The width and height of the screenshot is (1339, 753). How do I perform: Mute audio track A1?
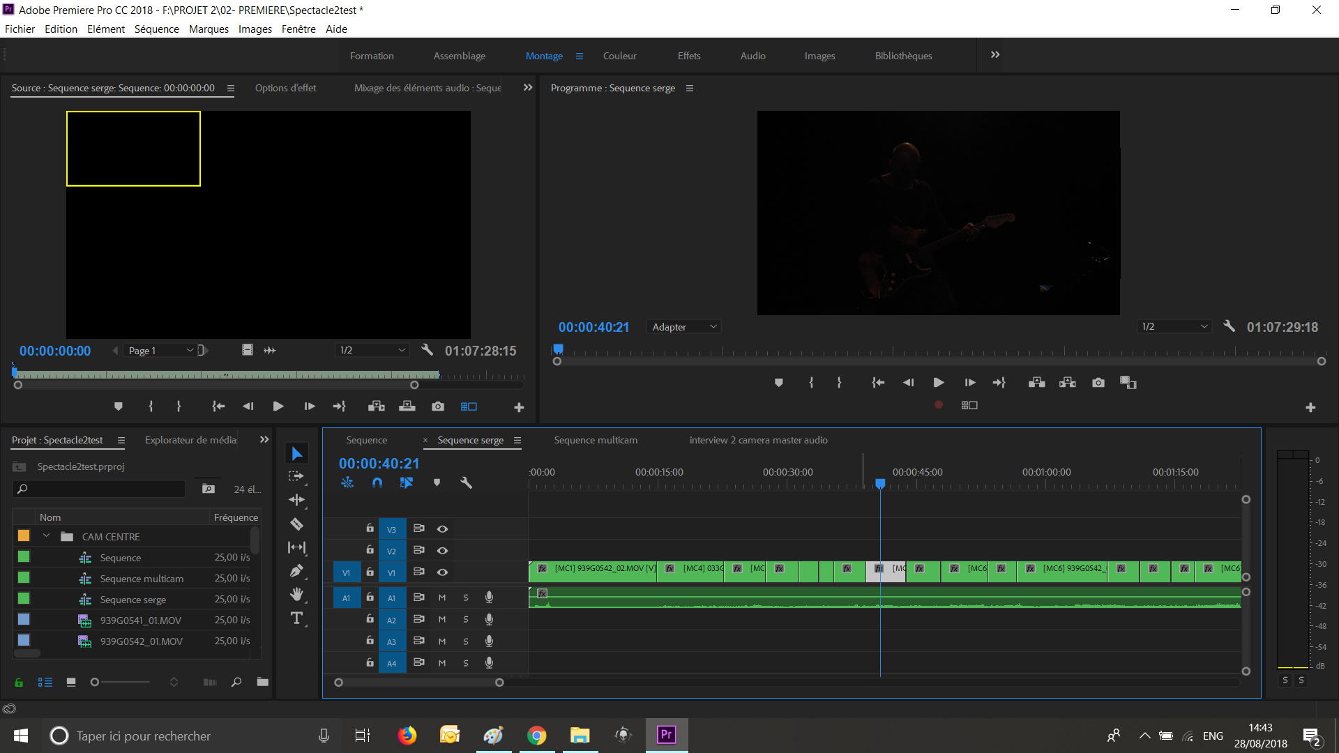tap(442, 598)
